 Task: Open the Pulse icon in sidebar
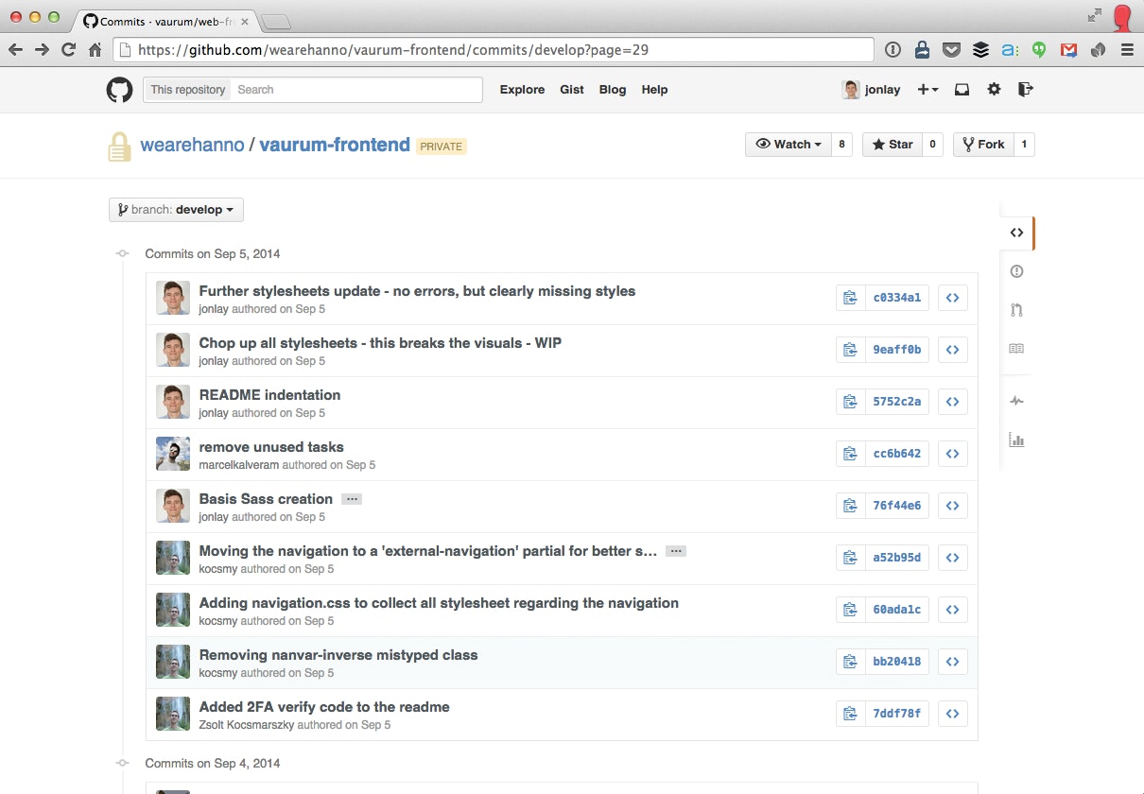pos(1016,401)
